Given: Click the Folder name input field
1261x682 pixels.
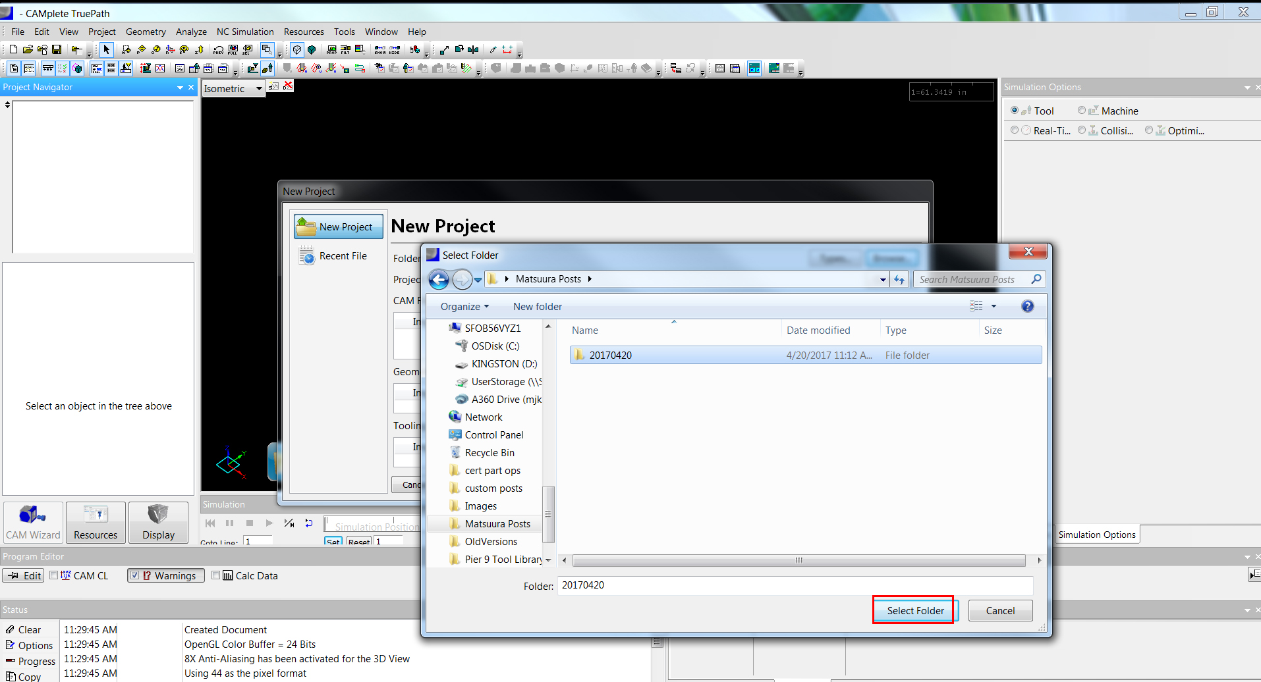Looking at the screenshot, I should pos(795,585).
